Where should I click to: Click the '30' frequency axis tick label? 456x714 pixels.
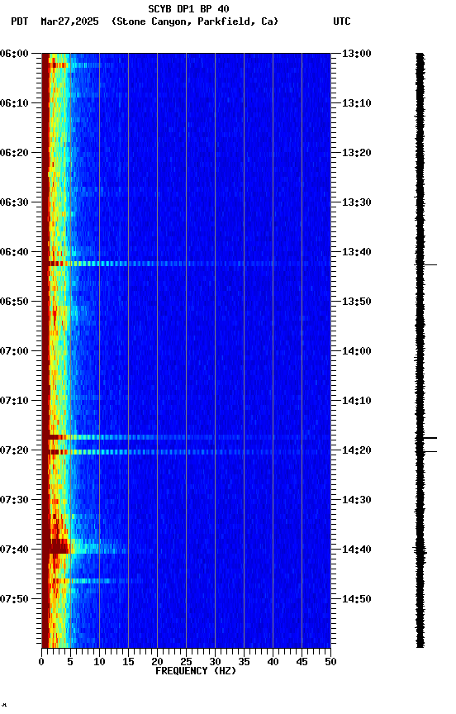[215, 662]
